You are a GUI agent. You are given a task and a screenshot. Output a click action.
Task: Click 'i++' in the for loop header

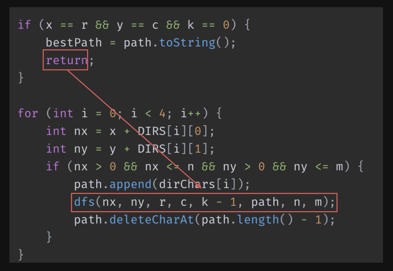(x=191, y=113)
